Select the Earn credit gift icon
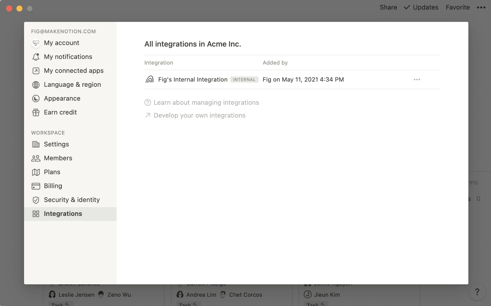491x306 pixels. pyautogui.click(x=36, y=112)
